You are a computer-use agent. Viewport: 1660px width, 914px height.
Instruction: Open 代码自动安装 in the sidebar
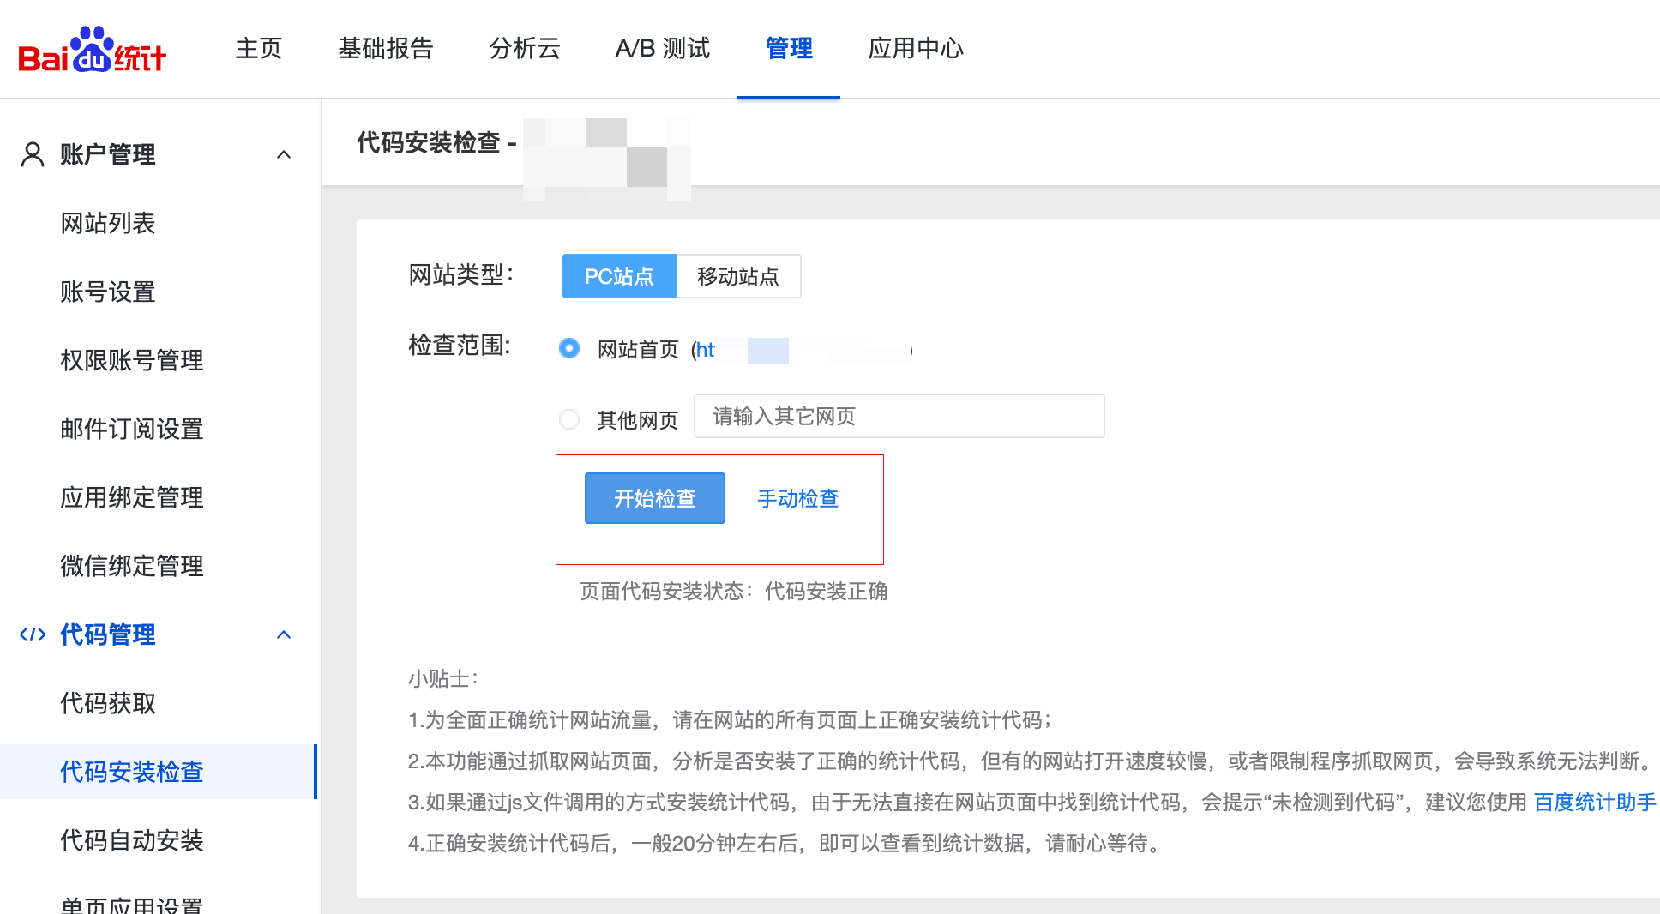click(132, 840)
